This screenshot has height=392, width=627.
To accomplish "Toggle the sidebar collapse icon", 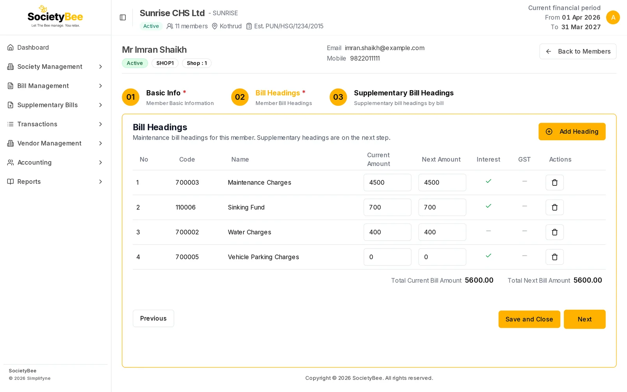I will 123,18.
